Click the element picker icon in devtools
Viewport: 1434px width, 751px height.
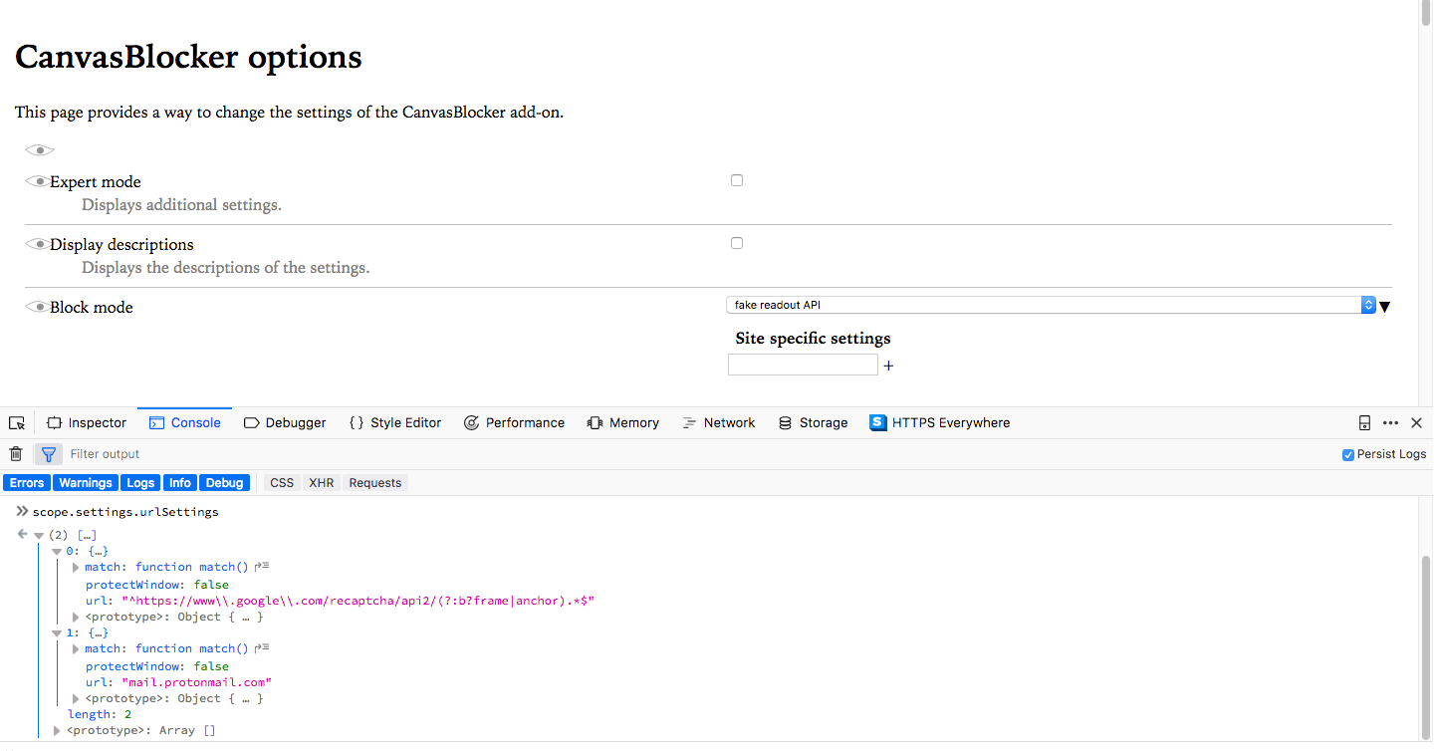[17, 423]
